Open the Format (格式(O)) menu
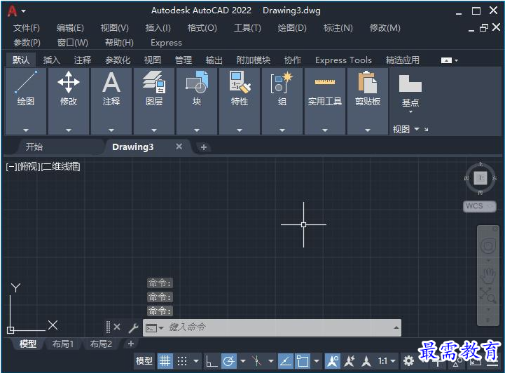 [202, 28]
